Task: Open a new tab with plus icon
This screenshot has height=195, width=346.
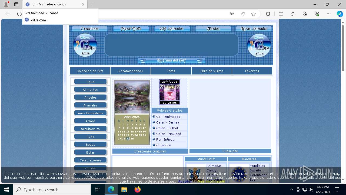Action: point(92,4)
